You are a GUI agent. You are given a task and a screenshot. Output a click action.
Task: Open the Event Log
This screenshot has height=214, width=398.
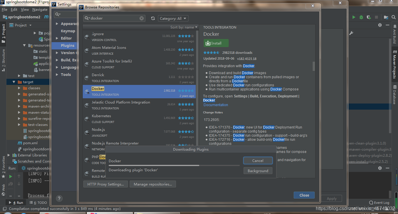(379, 203)
